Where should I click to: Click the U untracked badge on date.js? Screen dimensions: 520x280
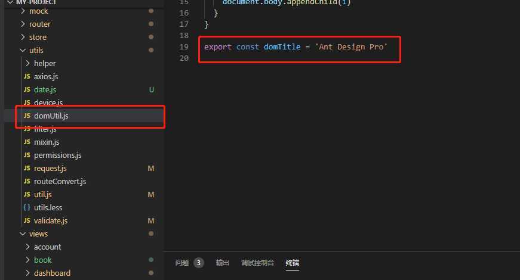pos(152,90)
